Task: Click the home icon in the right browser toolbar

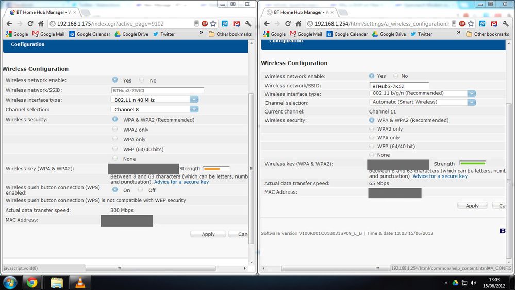Action: 298,24
